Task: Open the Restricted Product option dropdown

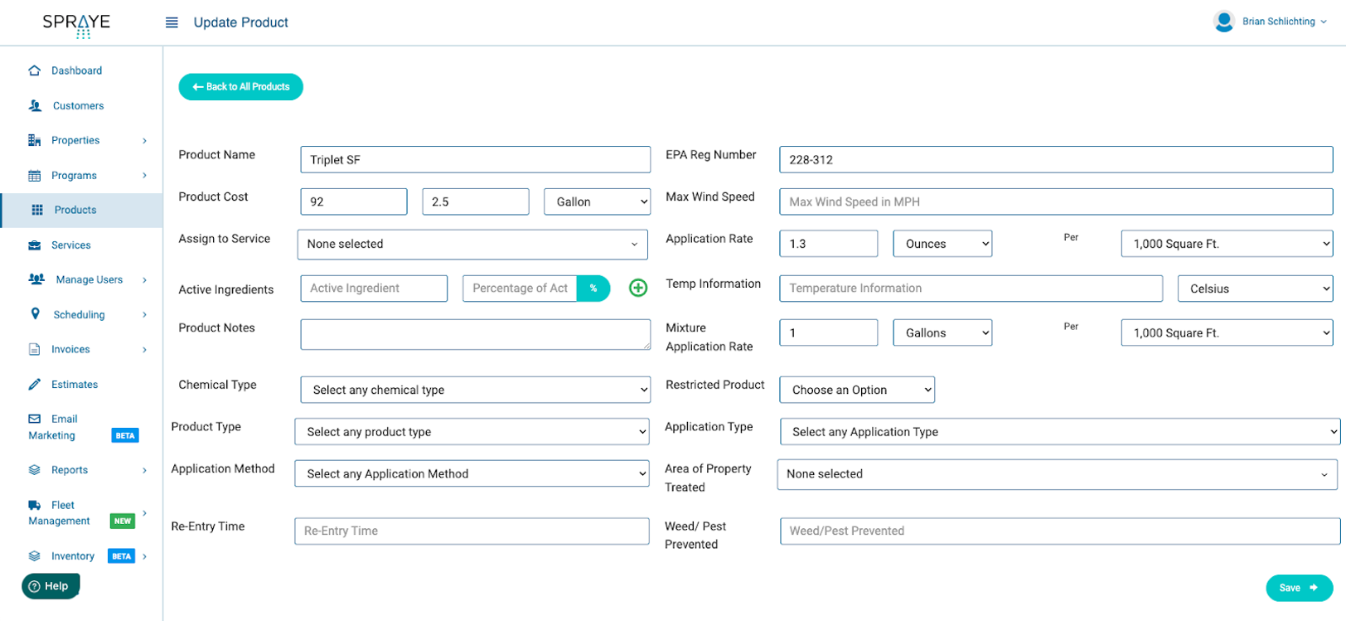Action: 857,390
